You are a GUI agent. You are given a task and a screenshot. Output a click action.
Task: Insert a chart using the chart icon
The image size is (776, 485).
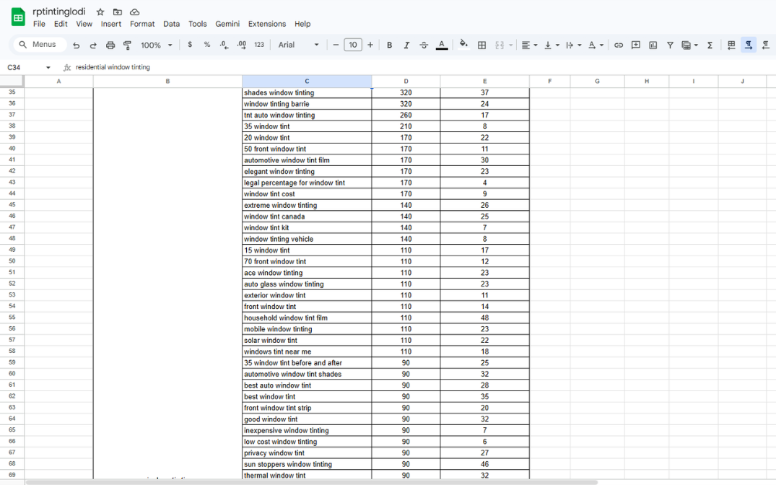coord(653,45)
